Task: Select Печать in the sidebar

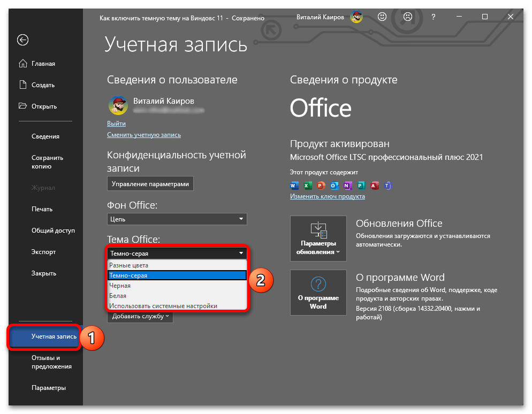Action: point(42,209)
